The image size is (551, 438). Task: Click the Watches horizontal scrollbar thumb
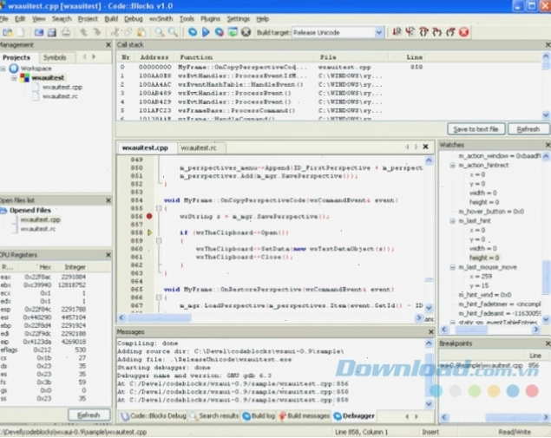[x=471, y=330]
